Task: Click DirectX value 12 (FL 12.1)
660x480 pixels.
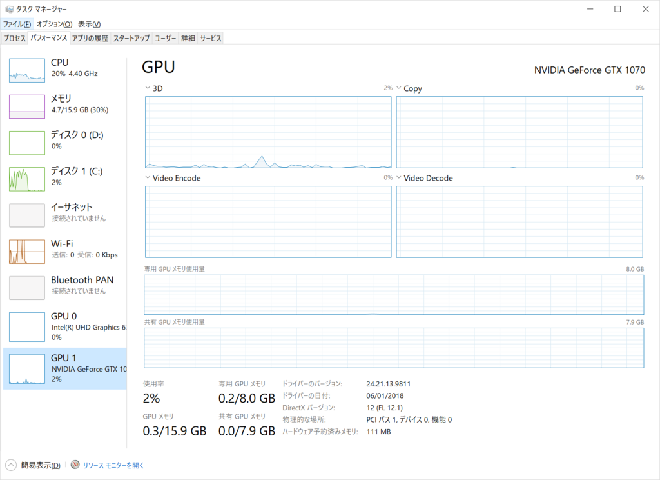Action: coord(384,408)
